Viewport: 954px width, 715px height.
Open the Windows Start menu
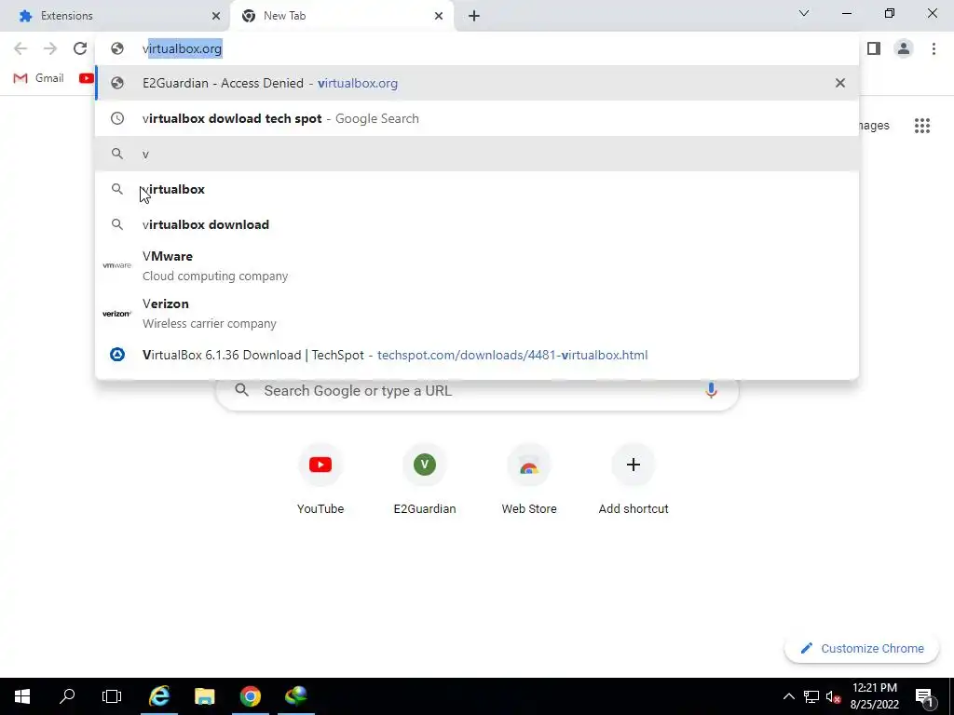22,696
